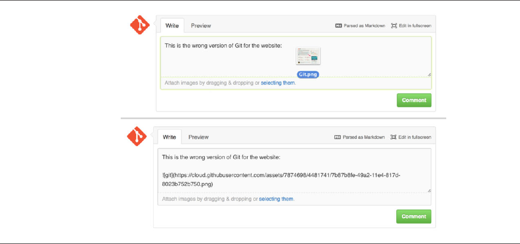Click the Git logo avatar beside the lower comment box
Image resolution: width=520 pixels, height=244 pixels.
137,137
